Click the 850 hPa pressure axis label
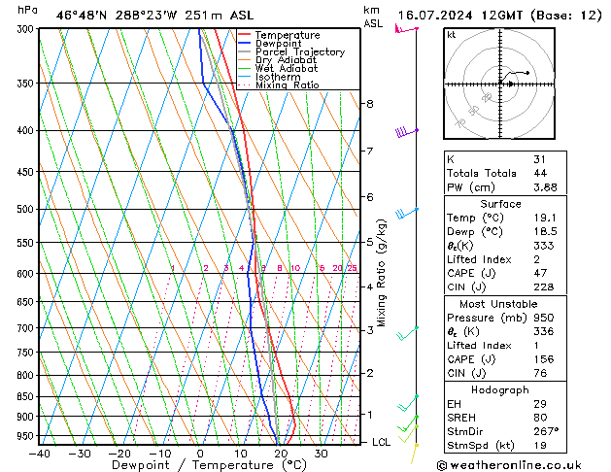 click(27, 396)
